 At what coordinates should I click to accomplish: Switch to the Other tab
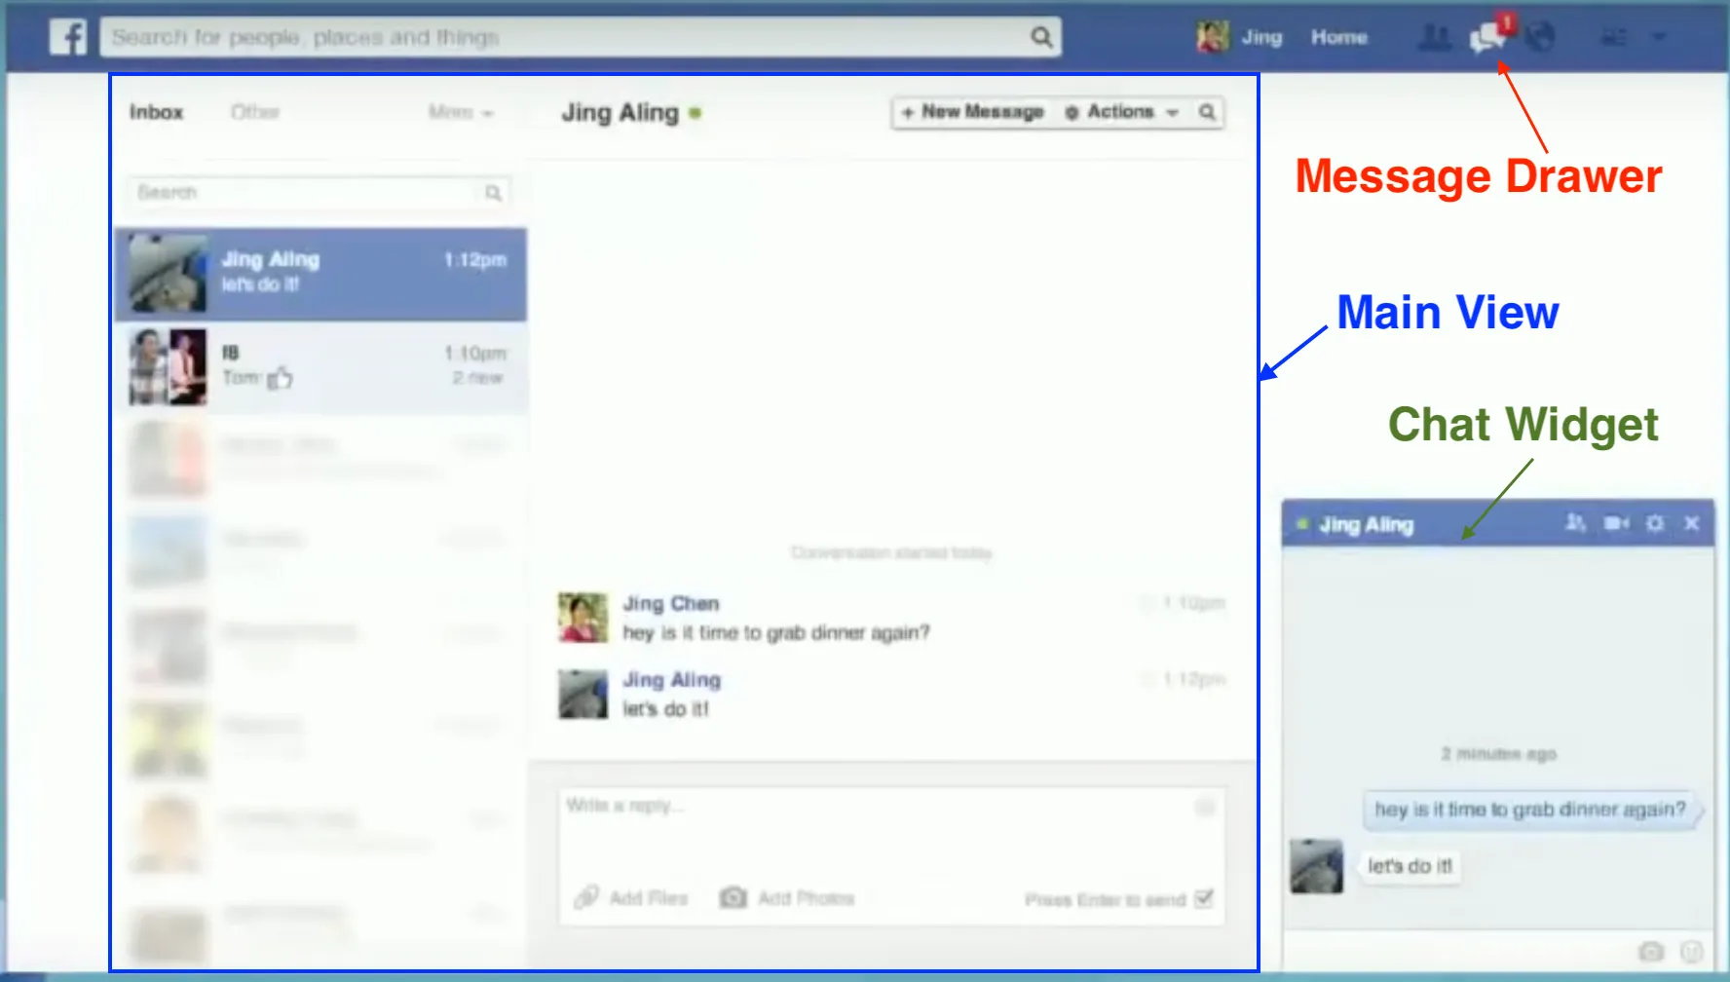[x=255, y=112]
